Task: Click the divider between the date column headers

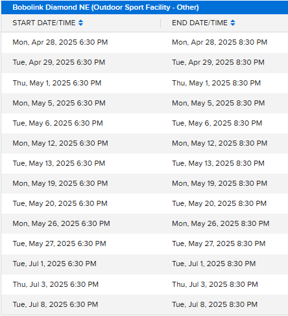Action: 160,23
